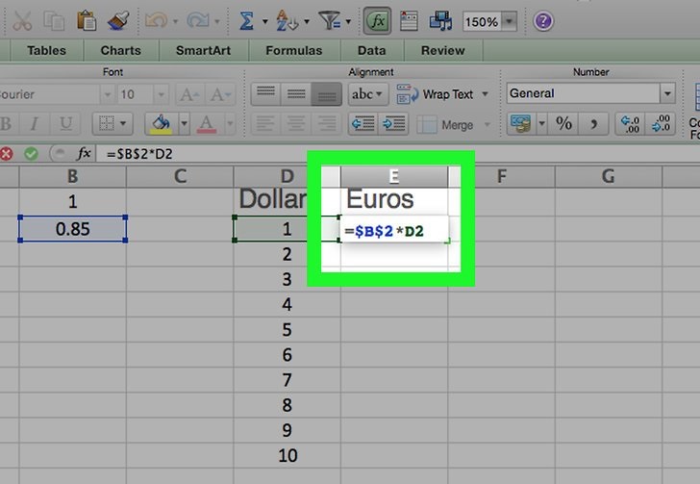This screenshot has width=700, height=484.
Task: Switch to the Charts tab
Action: [x=121, y=50]
